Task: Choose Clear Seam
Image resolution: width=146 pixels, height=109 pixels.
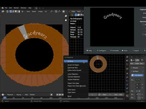Action: [x=76, y=92]
